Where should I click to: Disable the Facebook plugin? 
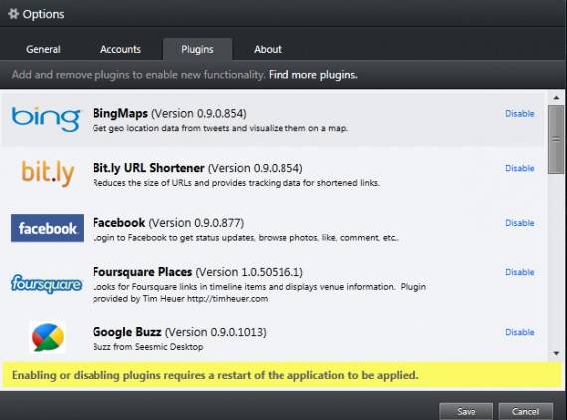click(519, 223)
